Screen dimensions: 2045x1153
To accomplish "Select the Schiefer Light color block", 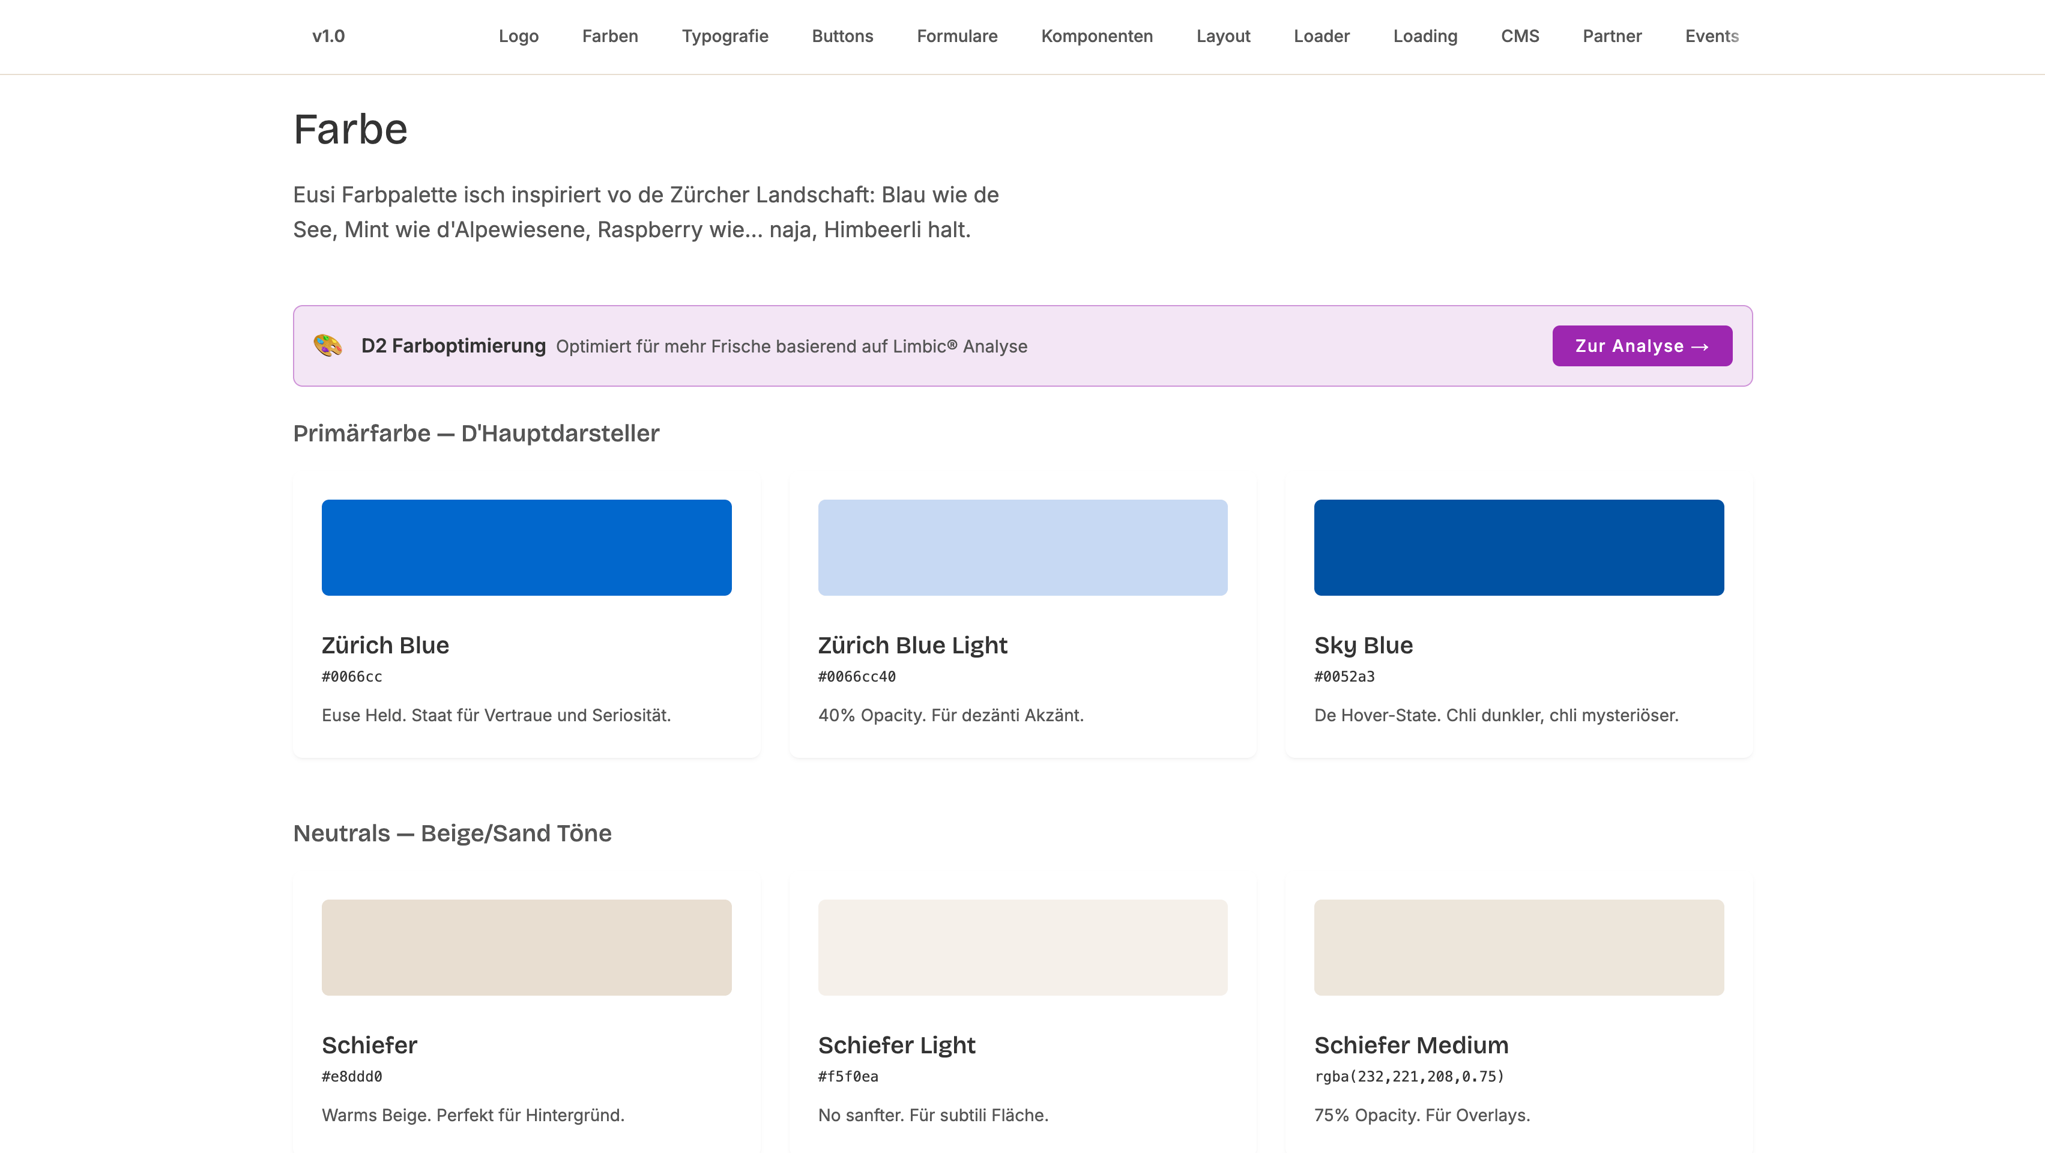I will pos(1022,948).
